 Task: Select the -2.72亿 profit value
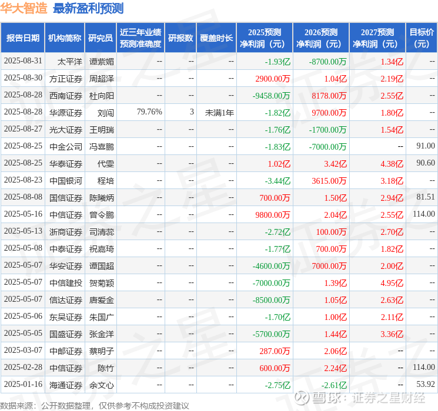coord(277,232)
